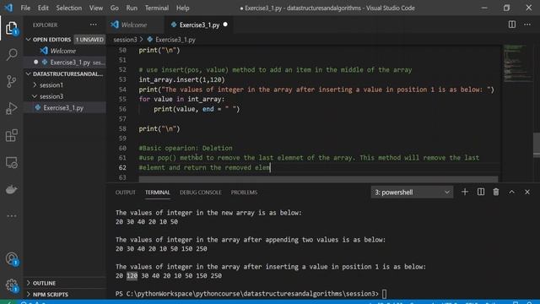Close the terminal panel
The width and height of the screenshot is (540, 304).
tap(527, 192)
